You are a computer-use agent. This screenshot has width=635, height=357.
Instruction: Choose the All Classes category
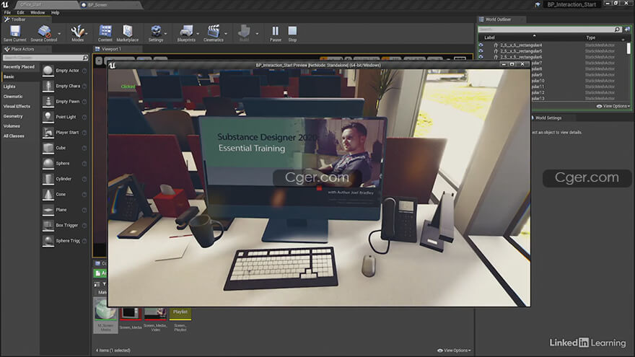tap(14, 136)
